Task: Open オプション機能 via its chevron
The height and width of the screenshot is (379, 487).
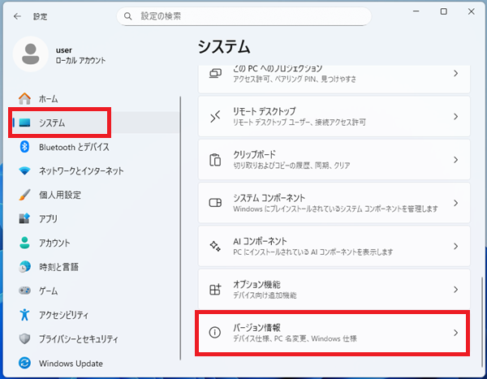Action: (x=455, y=289)
